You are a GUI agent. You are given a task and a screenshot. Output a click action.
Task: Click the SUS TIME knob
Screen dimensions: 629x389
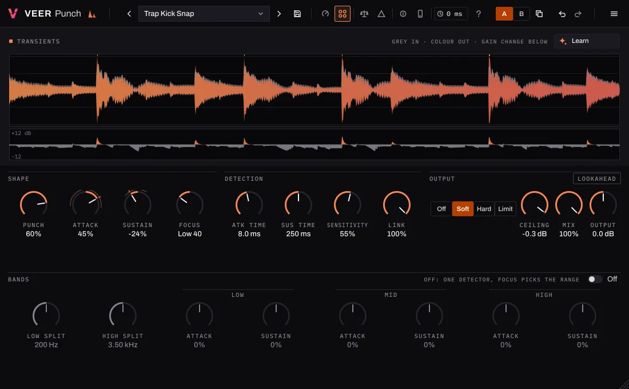298,204
